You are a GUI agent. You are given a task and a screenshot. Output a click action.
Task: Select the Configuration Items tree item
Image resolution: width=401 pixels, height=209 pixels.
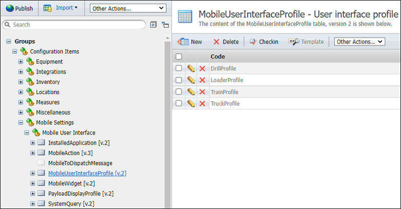tap(55, 51)
